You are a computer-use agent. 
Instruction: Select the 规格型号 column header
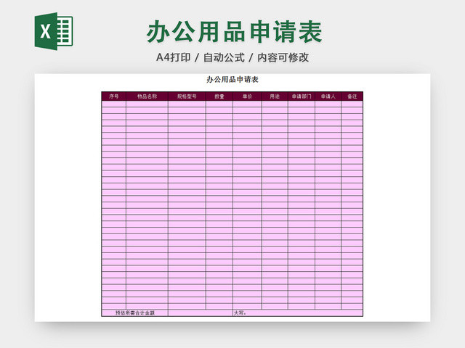point(187,96)
